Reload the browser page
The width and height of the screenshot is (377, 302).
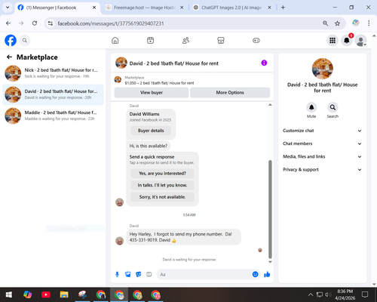pos(35,23)
